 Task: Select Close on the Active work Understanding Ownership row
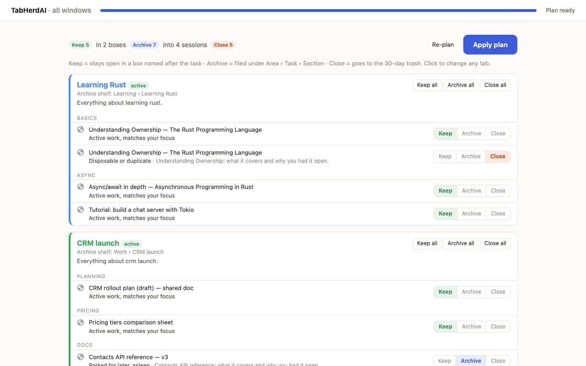point(498,134)
